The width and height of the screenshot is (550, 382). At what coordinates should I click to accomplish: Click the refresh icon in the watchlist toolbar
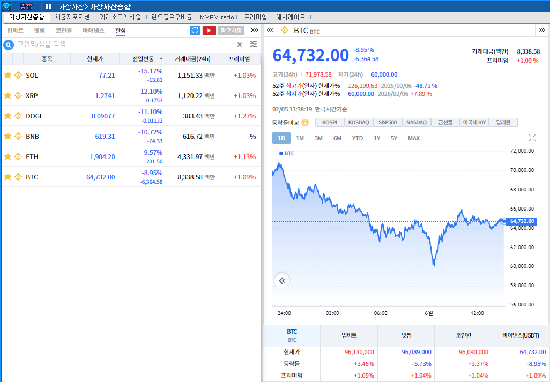[x=195, y=31]
